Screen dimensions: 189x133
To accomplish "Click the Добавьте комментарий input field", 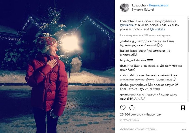I will 150,129.
